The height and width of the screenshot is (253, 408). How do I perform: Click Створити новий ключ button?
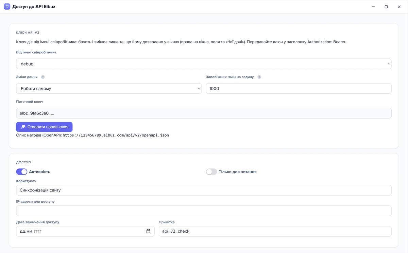tap(44, 127)
